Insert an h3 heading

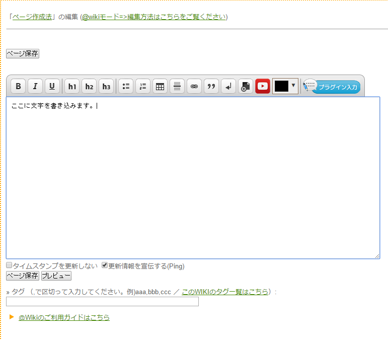(106, 86)
